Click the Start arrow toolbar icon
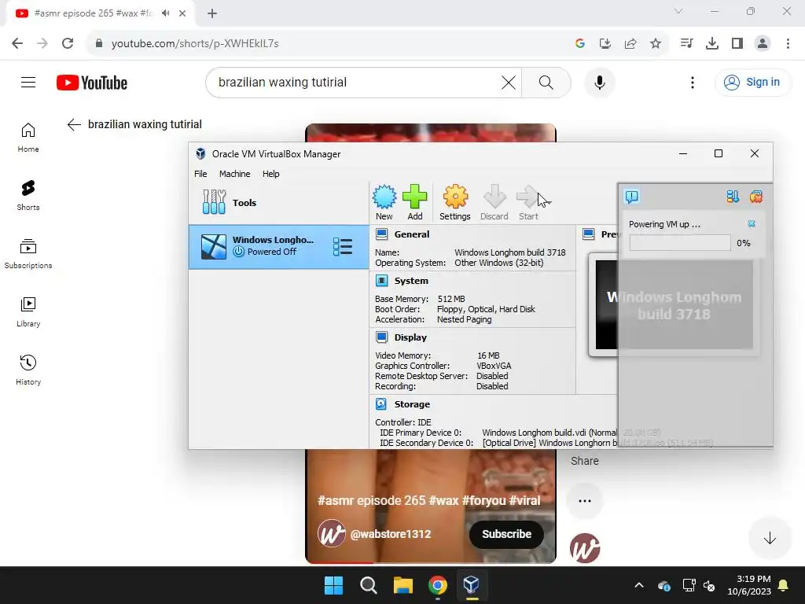The width and height of the screenshot is (805, 604). point(528,202)
